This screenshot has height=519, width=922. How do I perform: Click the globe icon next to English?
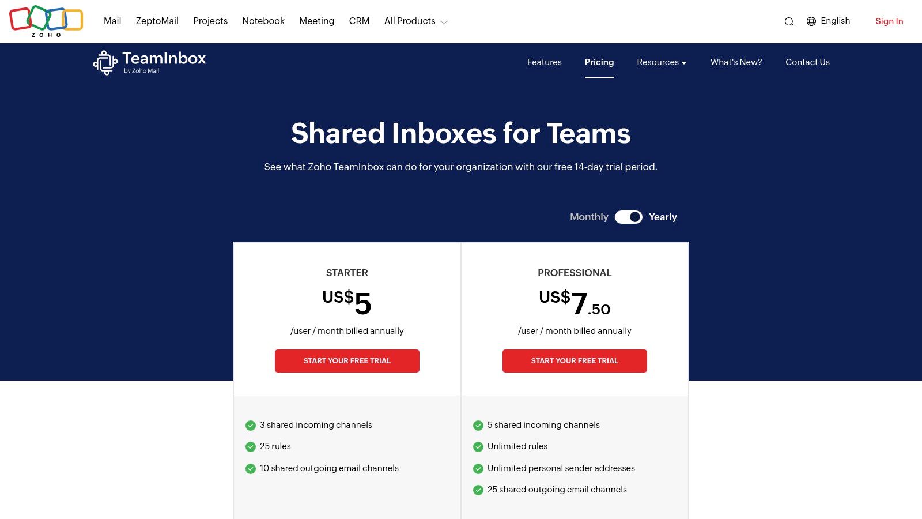coord(811,21)
